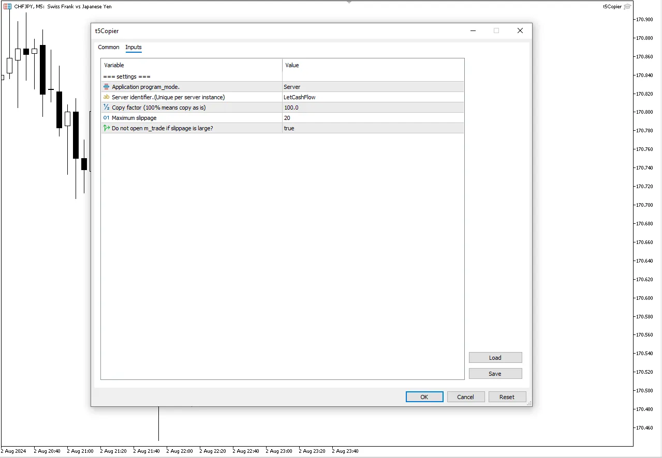Click the enum icon beside Application program_mode

[107, 87]
